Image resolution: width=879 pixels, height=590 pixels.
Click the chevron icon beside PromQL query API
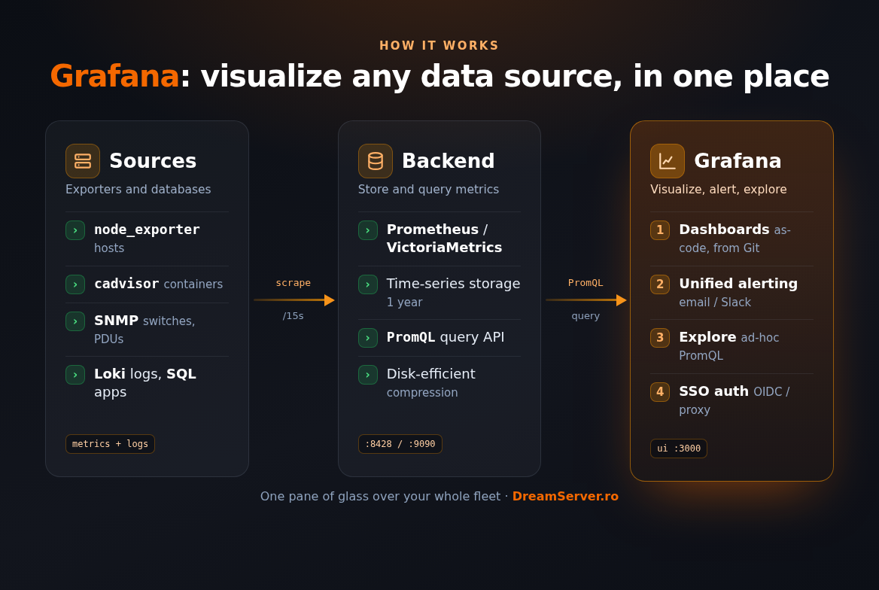click(x=368, y=338)
